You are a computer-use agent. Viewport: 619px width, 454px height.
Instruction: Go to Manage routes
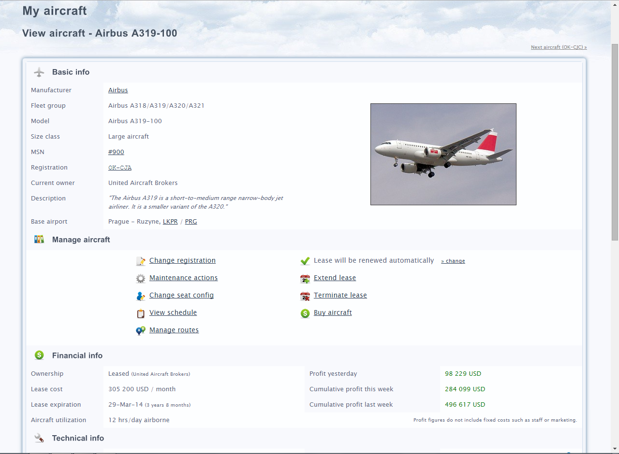tap(174, 330)
